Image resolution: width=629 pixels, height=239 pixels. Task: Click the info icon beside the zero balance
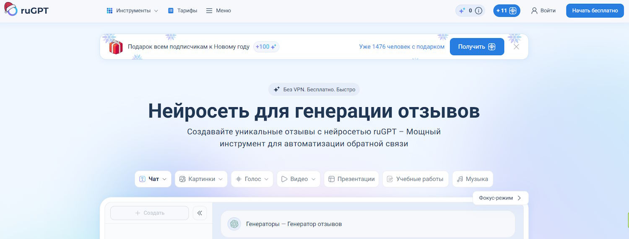click(478, 11)
